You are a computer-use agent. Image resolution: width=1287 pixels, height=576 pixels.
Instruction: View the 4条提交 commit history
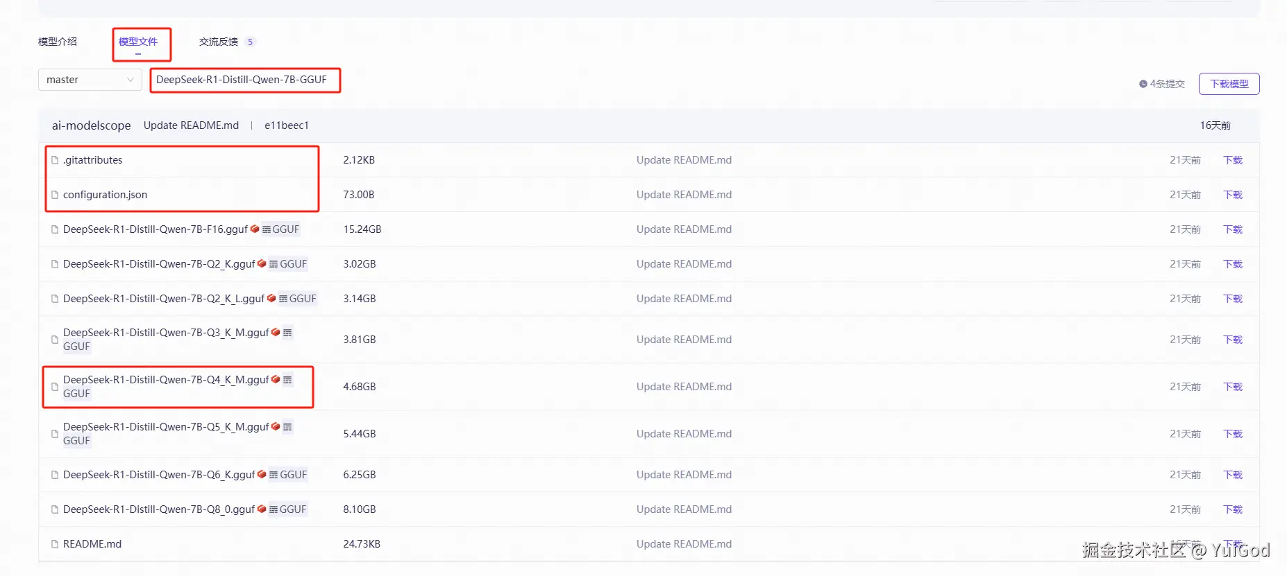click(x=1162, y=84)
